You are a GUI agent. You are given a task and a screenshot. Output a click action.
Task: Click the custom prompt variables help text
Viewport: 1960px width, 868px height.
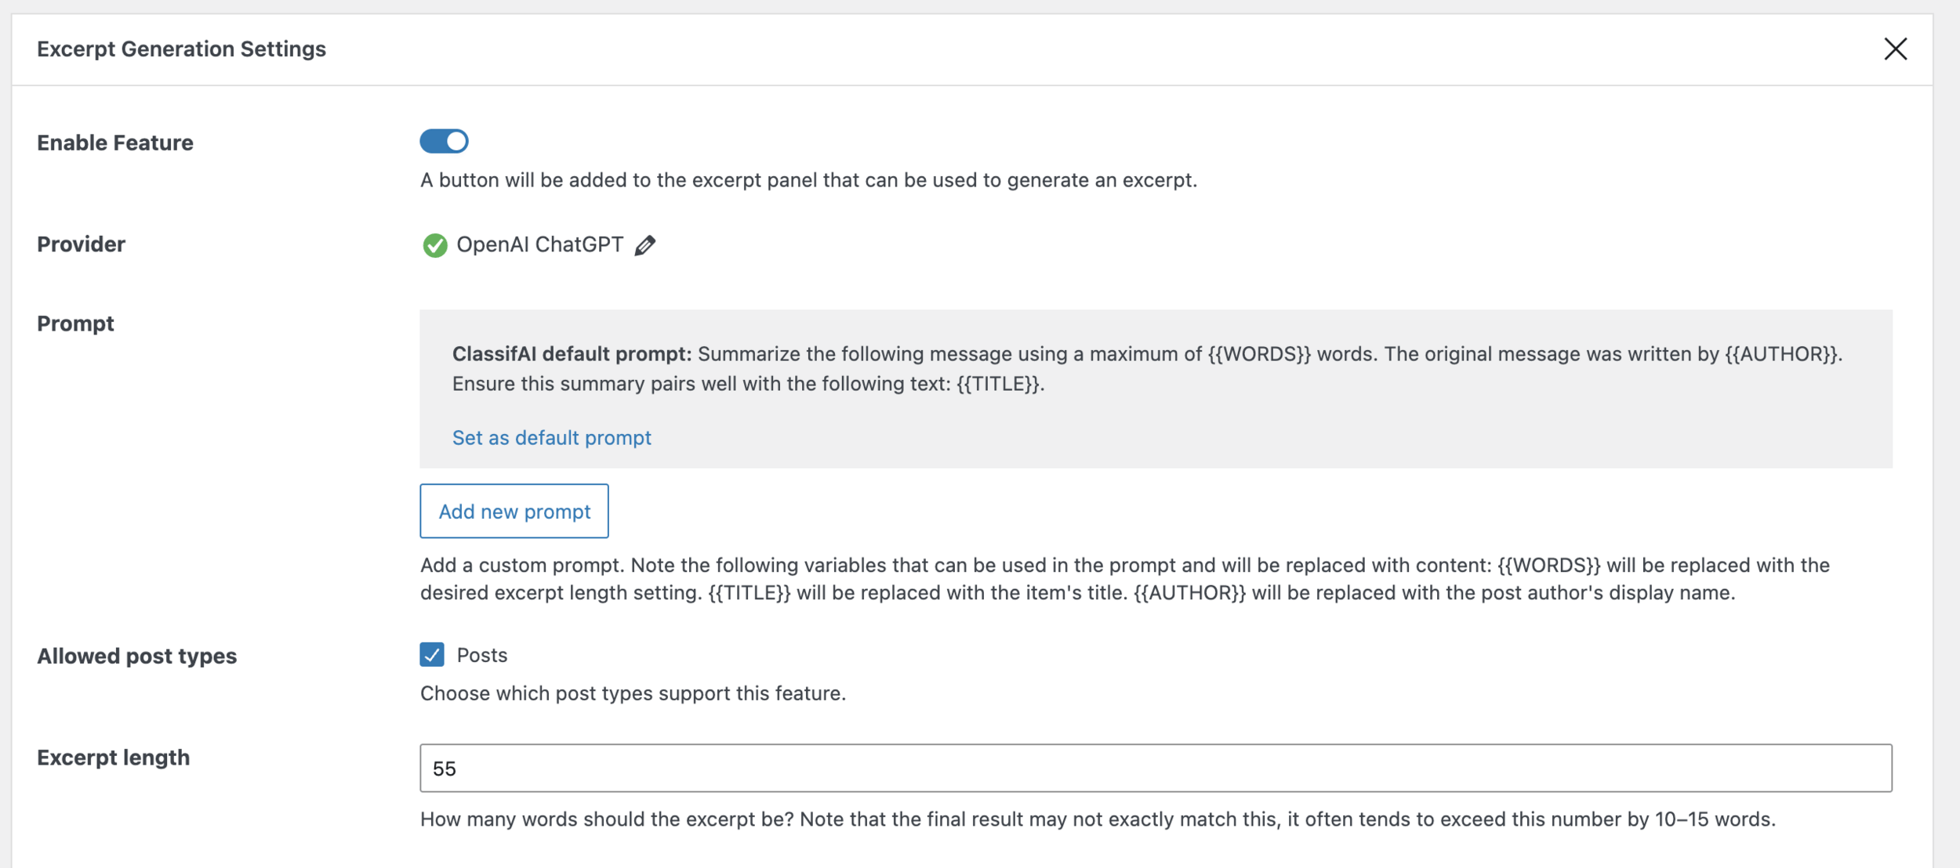coord(1124,579)
